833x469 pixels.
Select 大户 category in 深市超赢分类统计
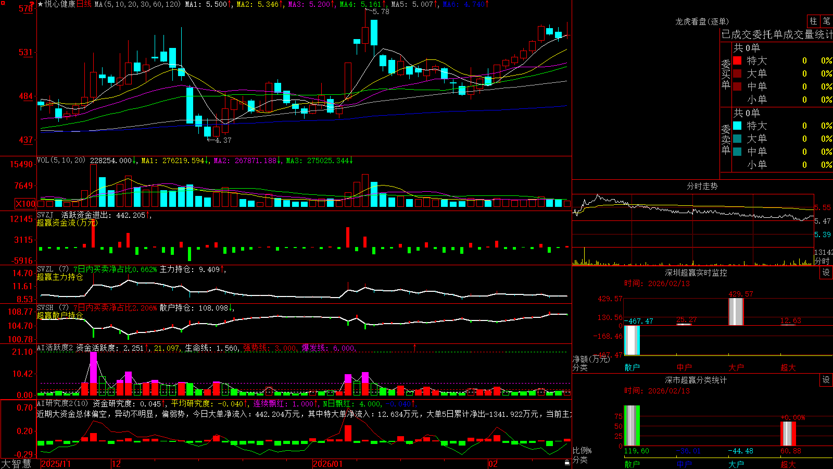[736, 464]
